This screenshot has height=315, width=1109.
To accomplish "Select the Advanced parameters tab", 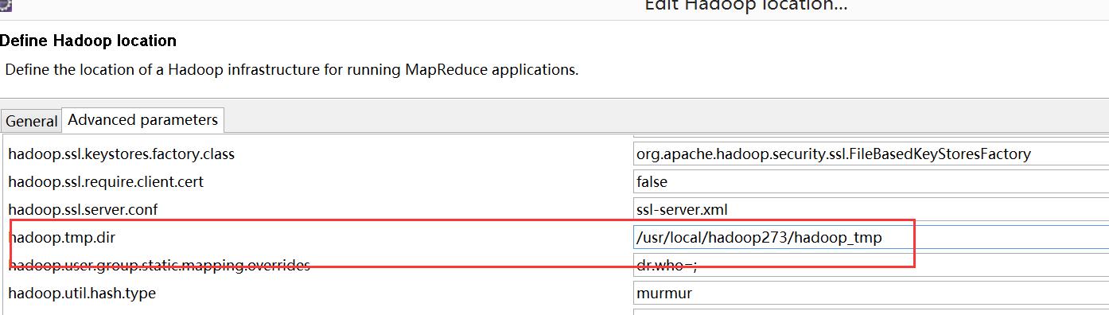I will (143, 120).
